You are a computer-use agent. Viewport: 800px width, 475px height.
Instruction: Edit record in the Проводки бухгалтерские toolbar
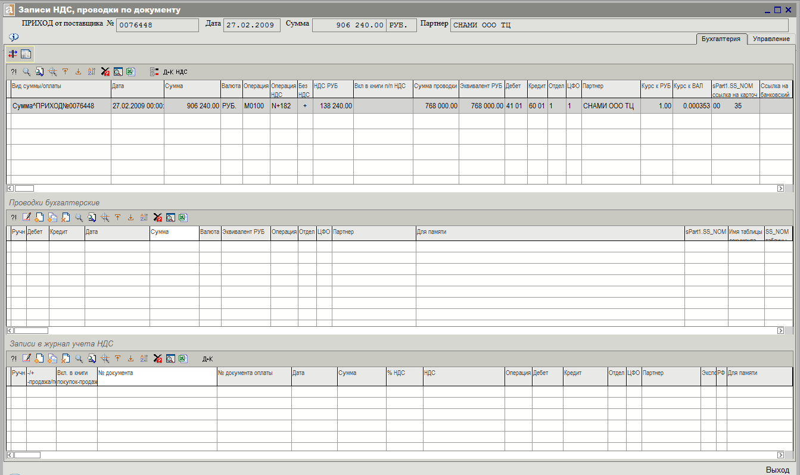pyautogui.click(x=26, y=217)
